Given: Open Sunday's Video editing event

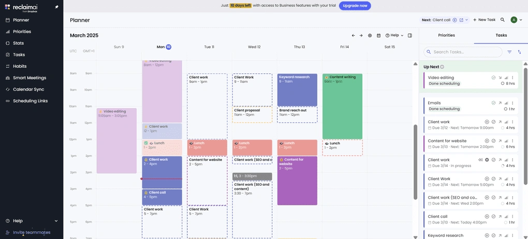Looking at the screenshot, I should pyautogui.click(x=116, y=141).
